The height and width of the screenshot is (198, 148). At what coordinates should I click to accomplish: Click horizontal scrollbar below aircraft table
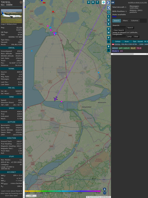[129, 54]
